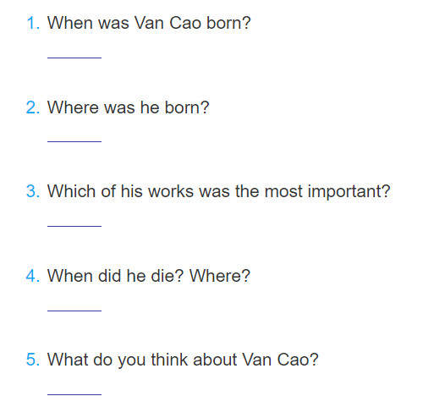Click the word "die?" in question 4
Viewport: 434px width, 407px height.
168,276
